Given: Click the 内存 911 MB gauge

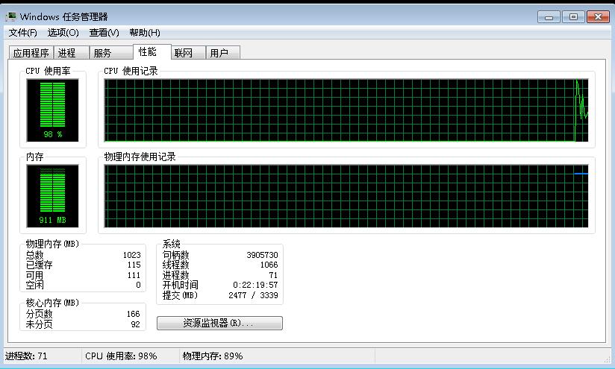Looking at the screenshot, I should click(52, 196).
